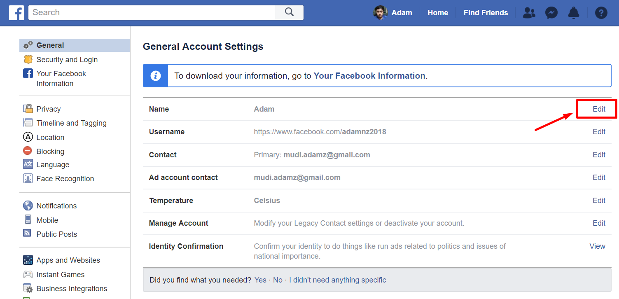This screenshot has height=299, width=619.
Task: Click the blue info icon in the banner
Action: point(155,75)
